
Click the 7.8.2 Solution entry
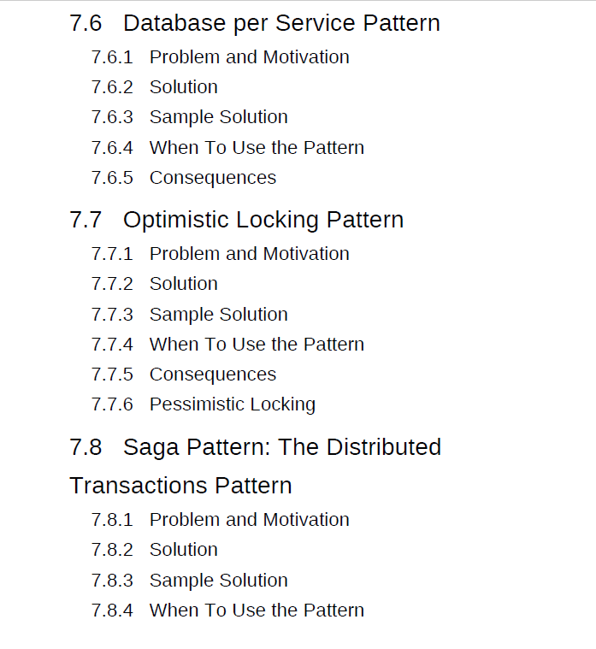coord(183,550)
